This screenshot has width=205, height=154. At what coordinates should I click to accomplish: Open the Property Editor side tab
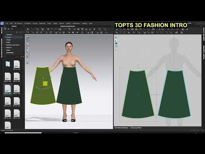(204, 53)
